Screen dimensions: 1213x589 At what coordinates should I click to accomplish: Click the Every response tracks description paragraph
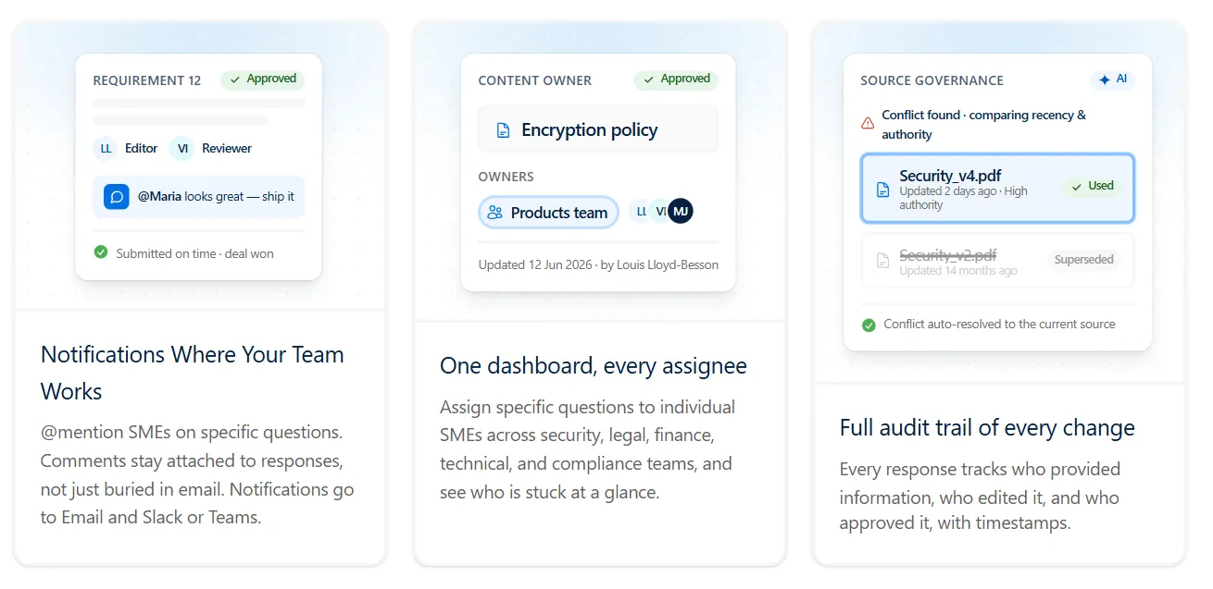pos(982,496)
